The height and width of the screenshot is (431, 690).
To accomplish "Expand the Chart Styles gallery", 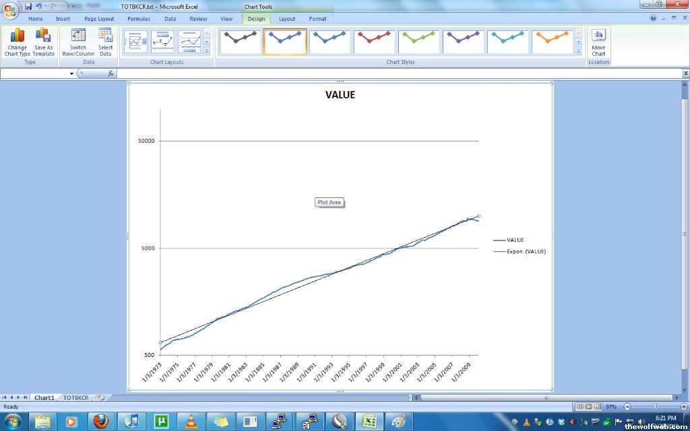I will (578, 51).
